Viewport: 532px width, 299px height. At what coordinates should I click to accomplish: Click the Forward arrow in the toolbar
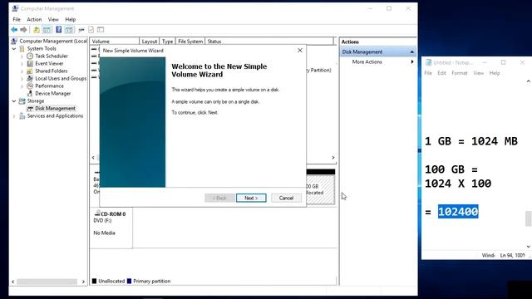point(23,30)
